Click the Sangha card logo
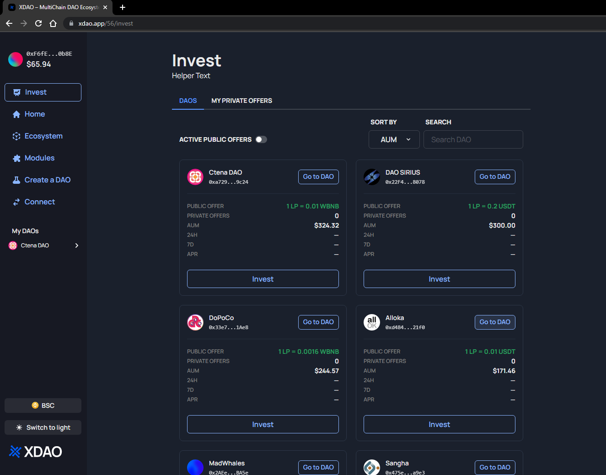606x475 pixels. click(x=372, y=467)
